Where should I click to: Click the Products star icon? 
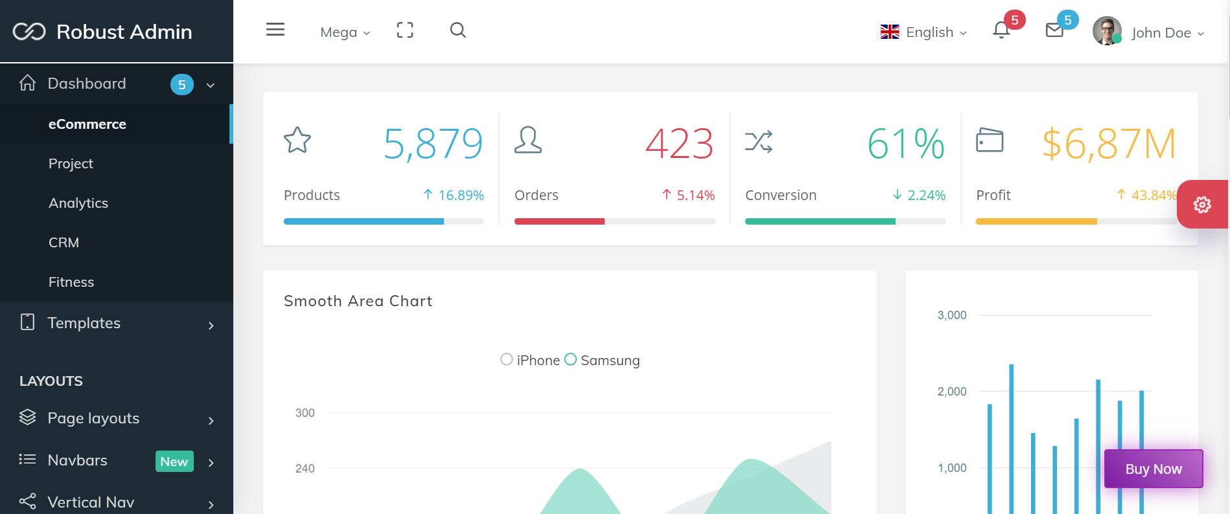pos(297,140)
